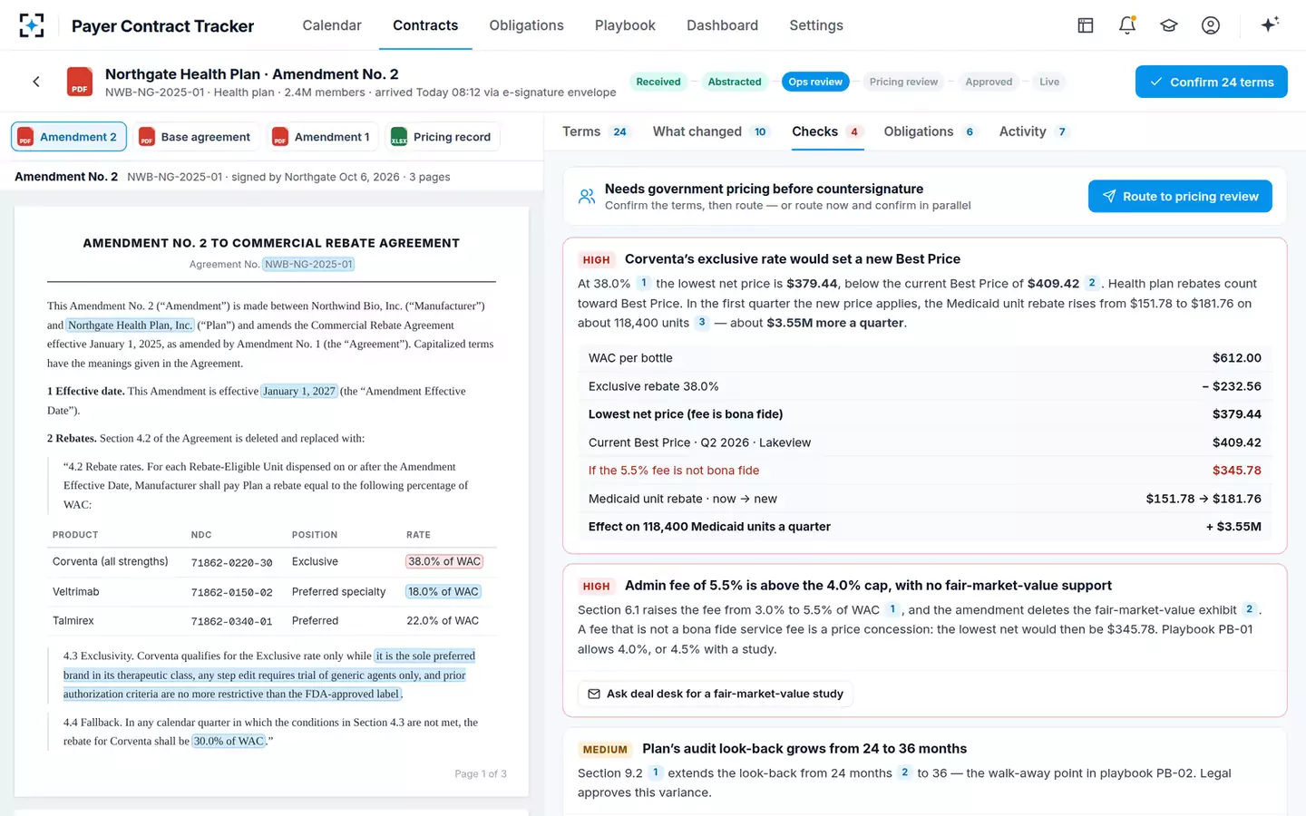Screen dimensions: 1306x816
Task: Click reference badge 1 after 'Section 9.2'
Action: tap(656, 772)
